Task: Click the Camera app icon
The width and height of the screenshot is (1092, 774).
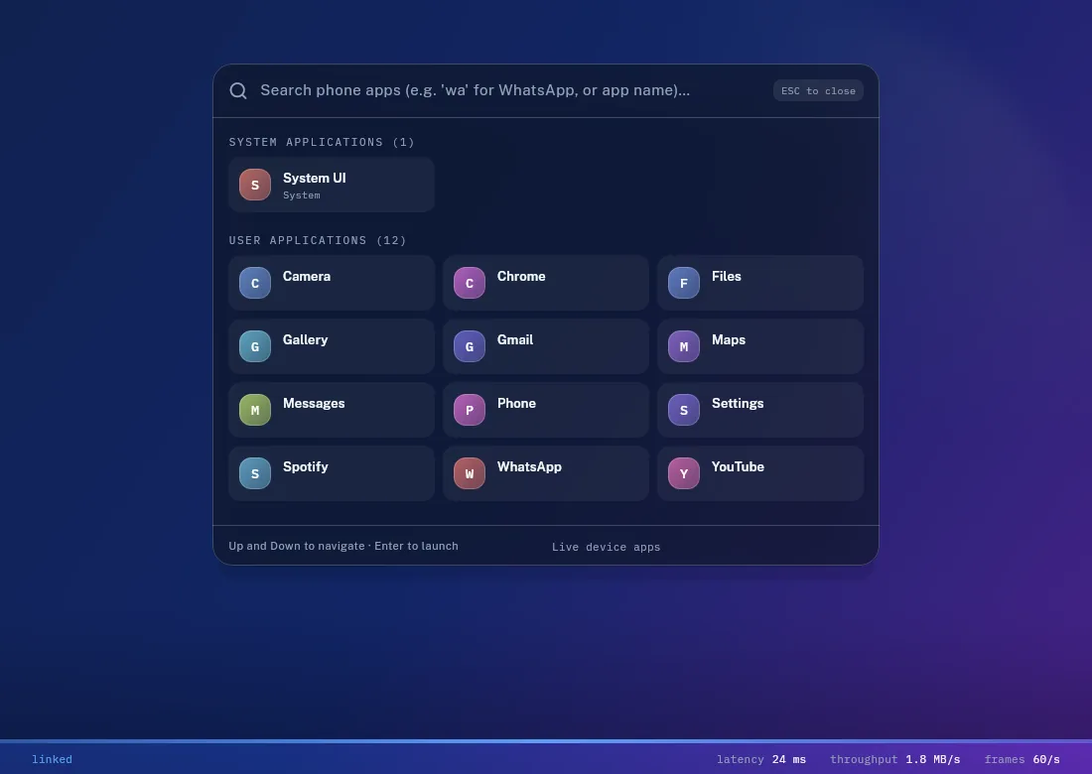Action: pyautogui.click(x=255, y=283)
